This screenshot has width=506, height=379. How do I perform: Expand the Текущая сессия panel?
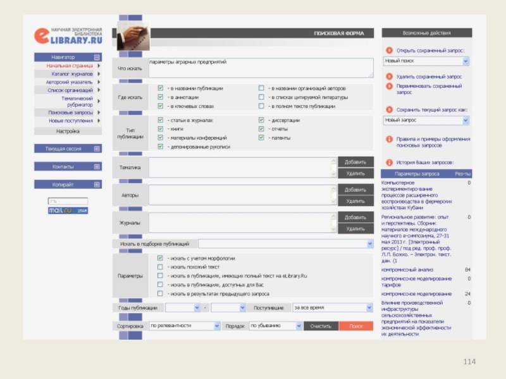(97, 149)
